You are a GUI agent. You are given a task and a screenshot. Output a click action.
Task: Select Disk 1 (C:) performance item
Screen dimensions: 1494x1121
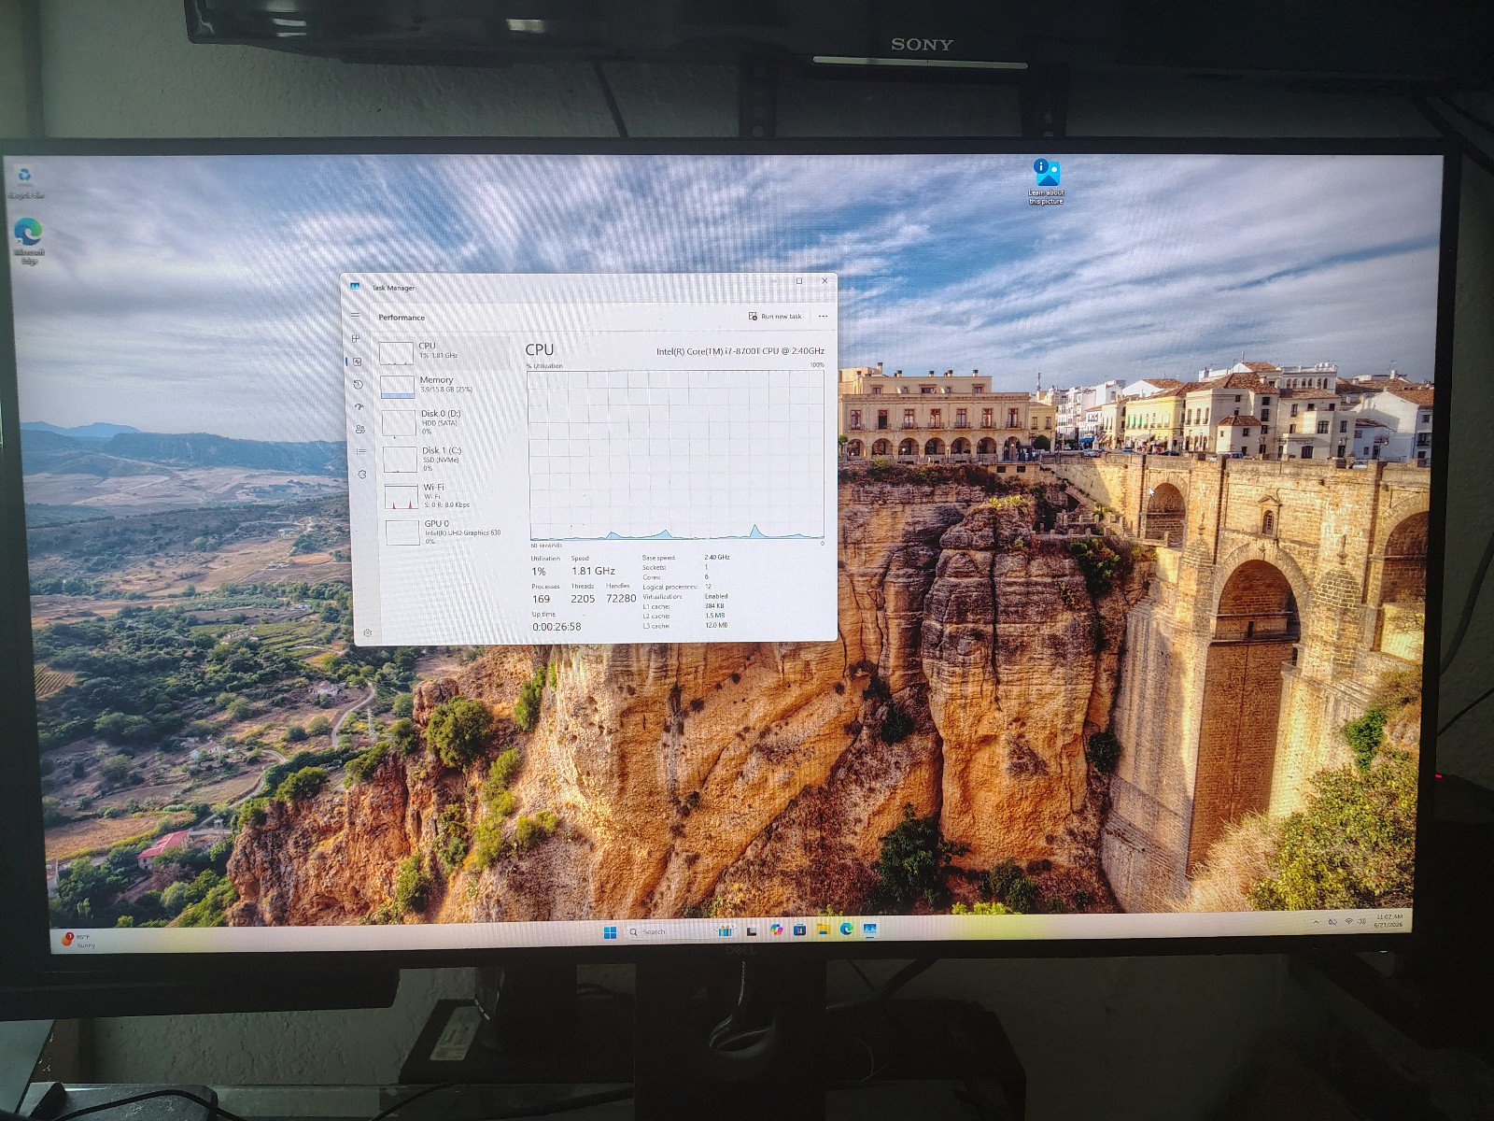pos(448,458)
